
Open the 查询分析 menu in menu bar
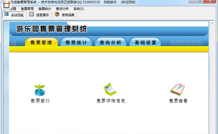(62, 9)
